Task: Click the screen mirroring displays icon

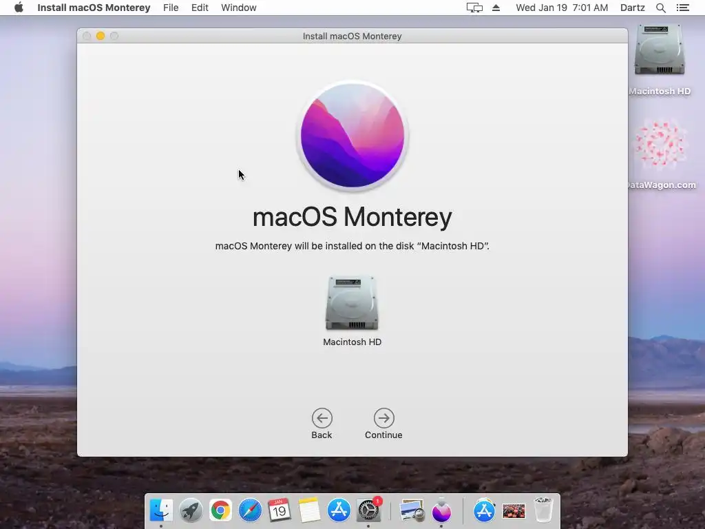Action: tap(474, 8)
